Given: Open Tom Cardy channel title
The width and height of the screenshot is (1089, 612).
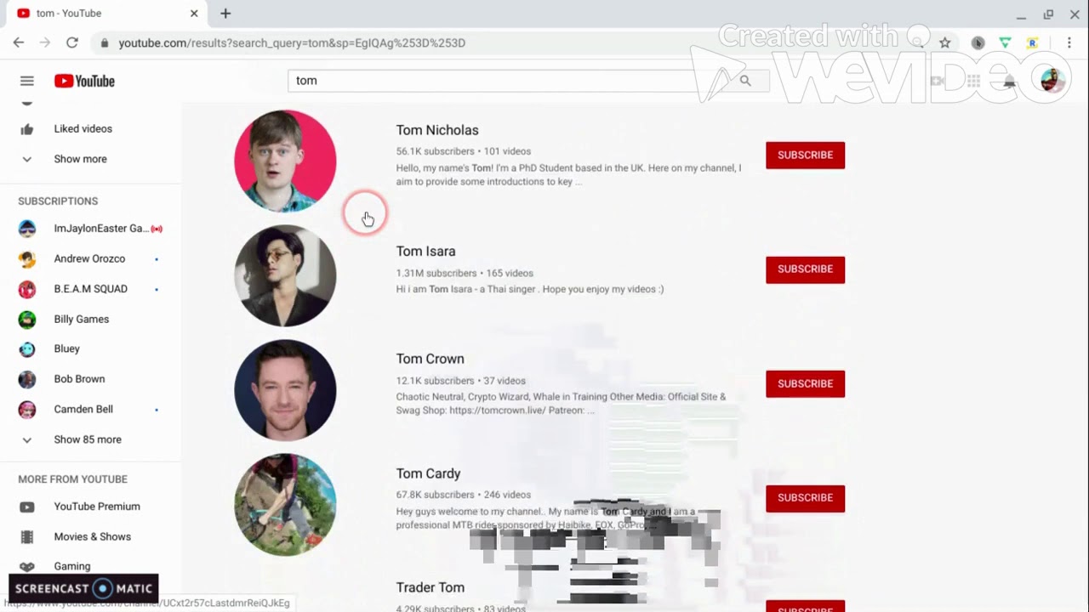Looking at the screenshot, I should [x=428, y=473].
